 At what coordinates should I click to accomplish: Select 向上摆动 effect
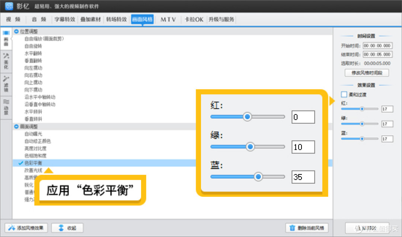click(33, 82)
